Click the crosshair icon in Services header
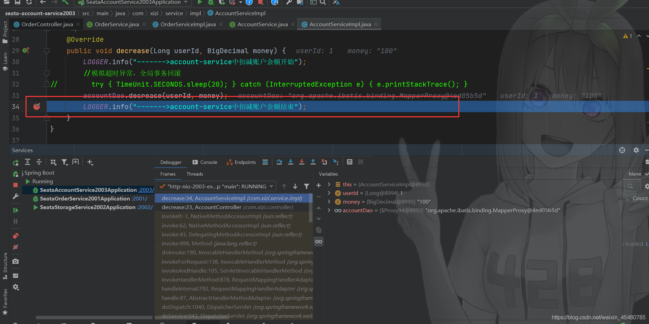 pos(622,150)
